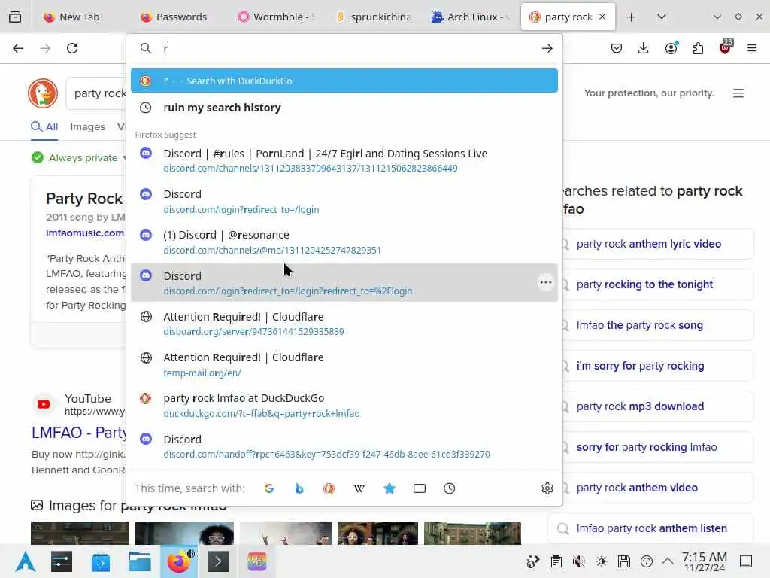Open new tab with plus button
The width and height of the screenshot is (770, 578).
[632, 17]
